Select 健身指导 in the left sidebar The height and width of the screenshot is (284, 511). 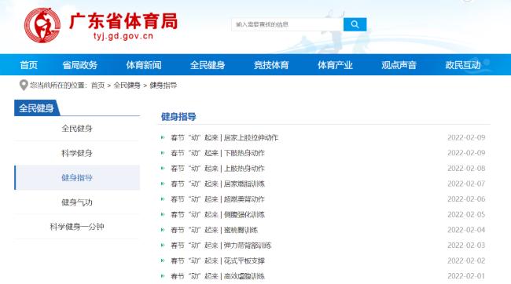77,177
